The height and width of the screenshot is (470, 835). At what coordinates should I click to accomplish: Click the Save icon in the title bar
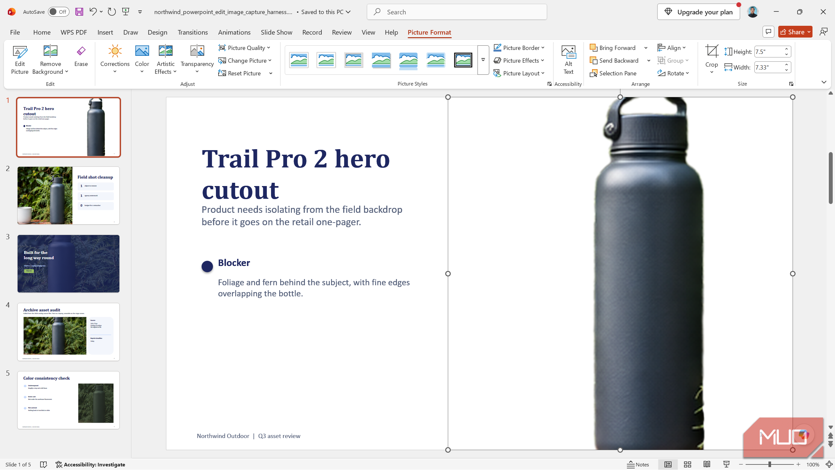tap(79, 12)
